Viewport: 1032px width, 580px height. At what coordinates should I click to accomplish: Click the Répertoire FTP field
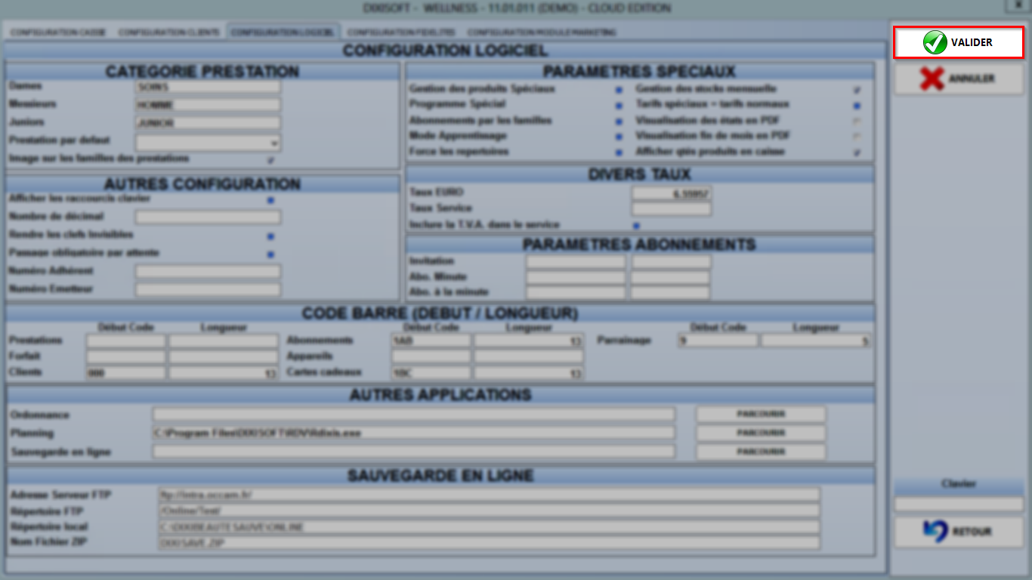[489, 511]
